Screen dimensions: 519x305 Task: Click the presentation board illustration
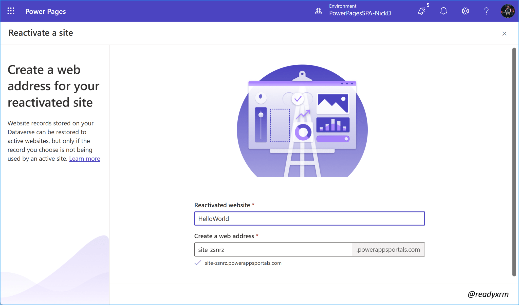[302, 121]
